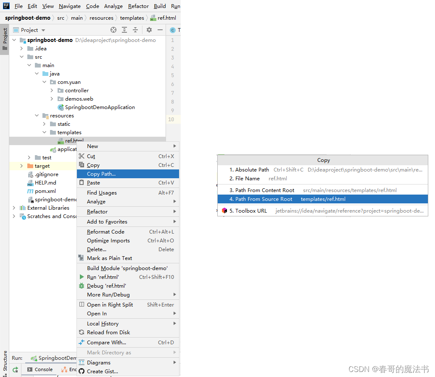Click Reformat Code in context menu
Image resolution: width=435 pixels, height=377 pixels.
point(105,232)
